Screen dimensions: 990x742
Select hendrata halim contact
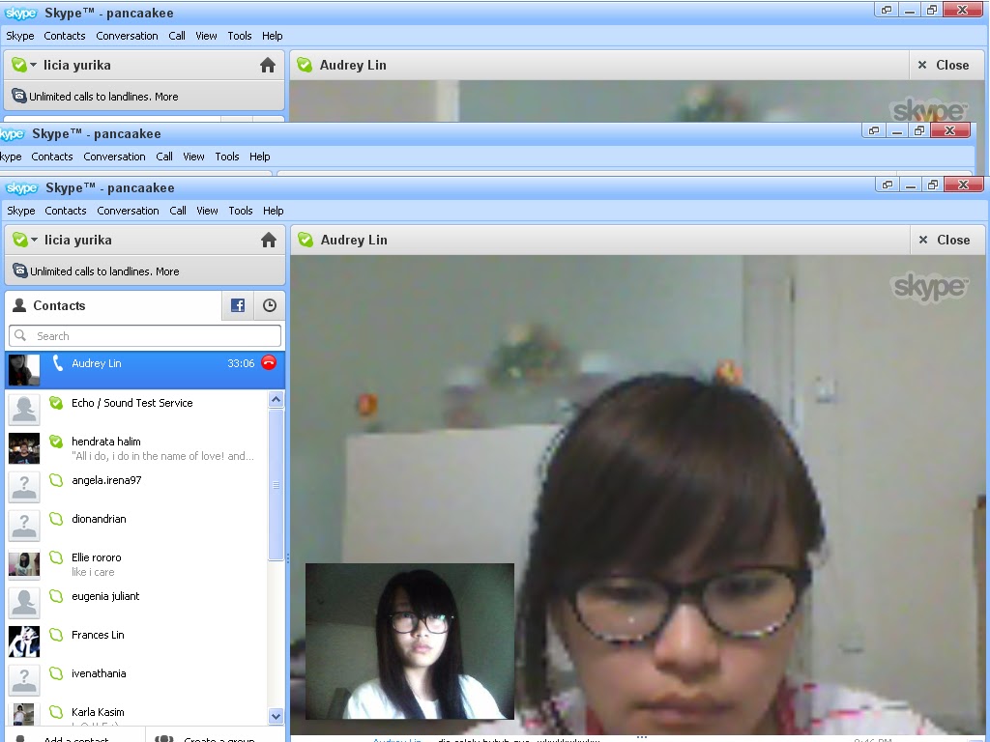tap(137, 448)
